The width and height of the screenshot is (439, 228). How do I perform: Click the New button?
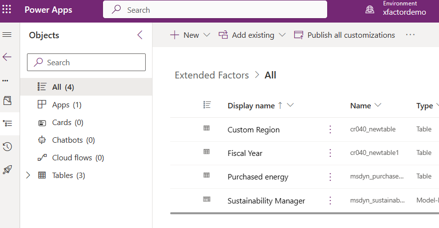pos(185,35)
